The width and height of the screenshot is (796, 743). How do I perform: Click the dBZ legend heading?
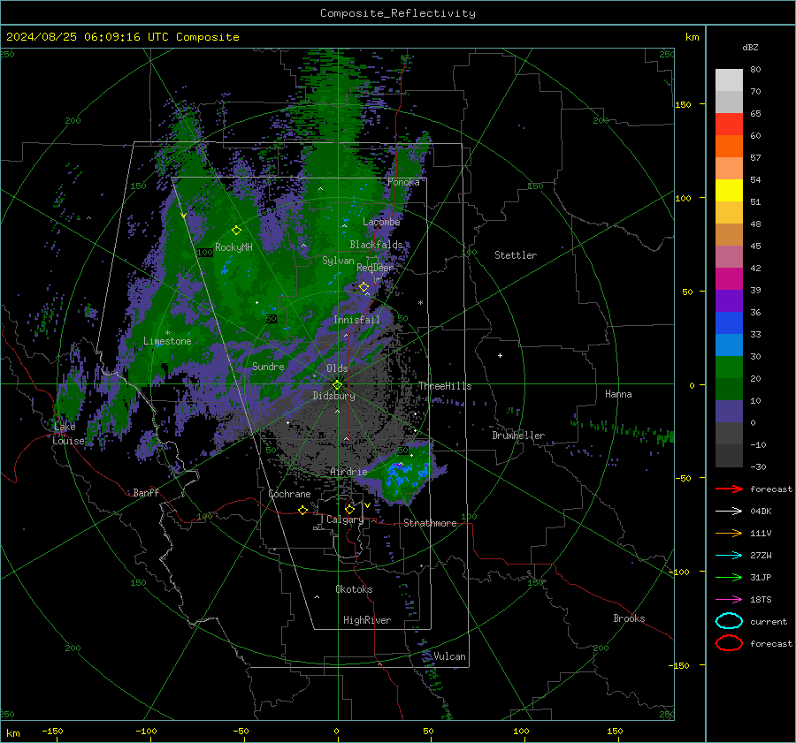pos(750,47)
